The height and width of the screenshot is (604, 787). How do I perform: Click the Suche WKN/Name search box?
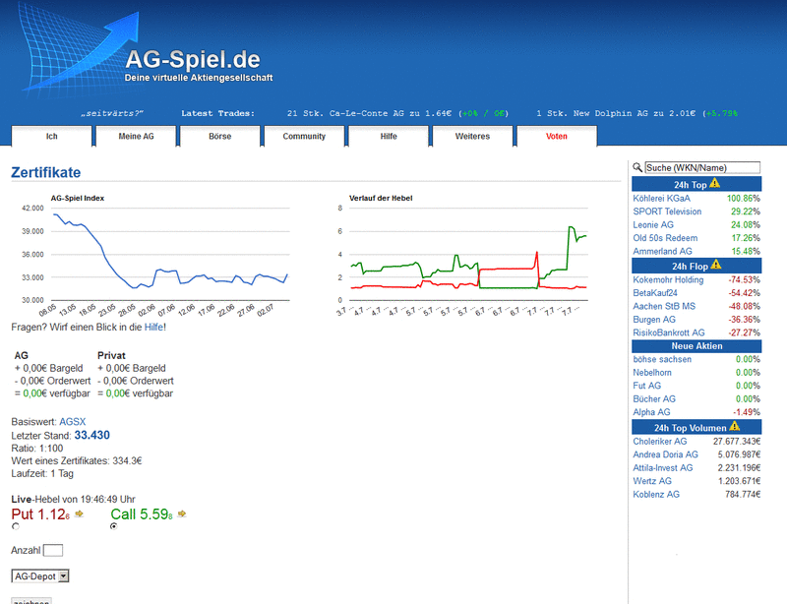703,167
